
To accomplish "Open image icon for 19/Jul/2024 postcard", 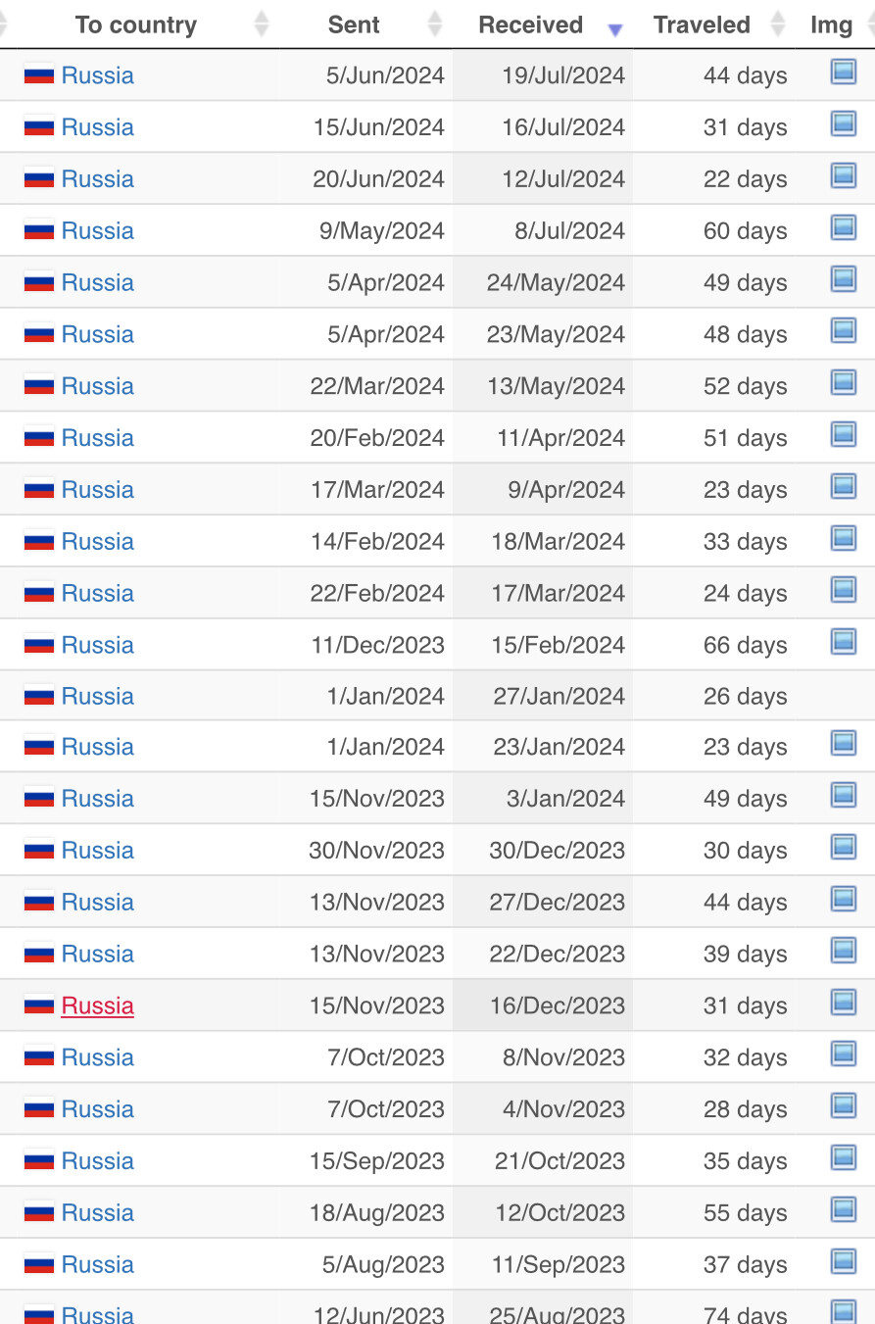I will click(843, 72).
